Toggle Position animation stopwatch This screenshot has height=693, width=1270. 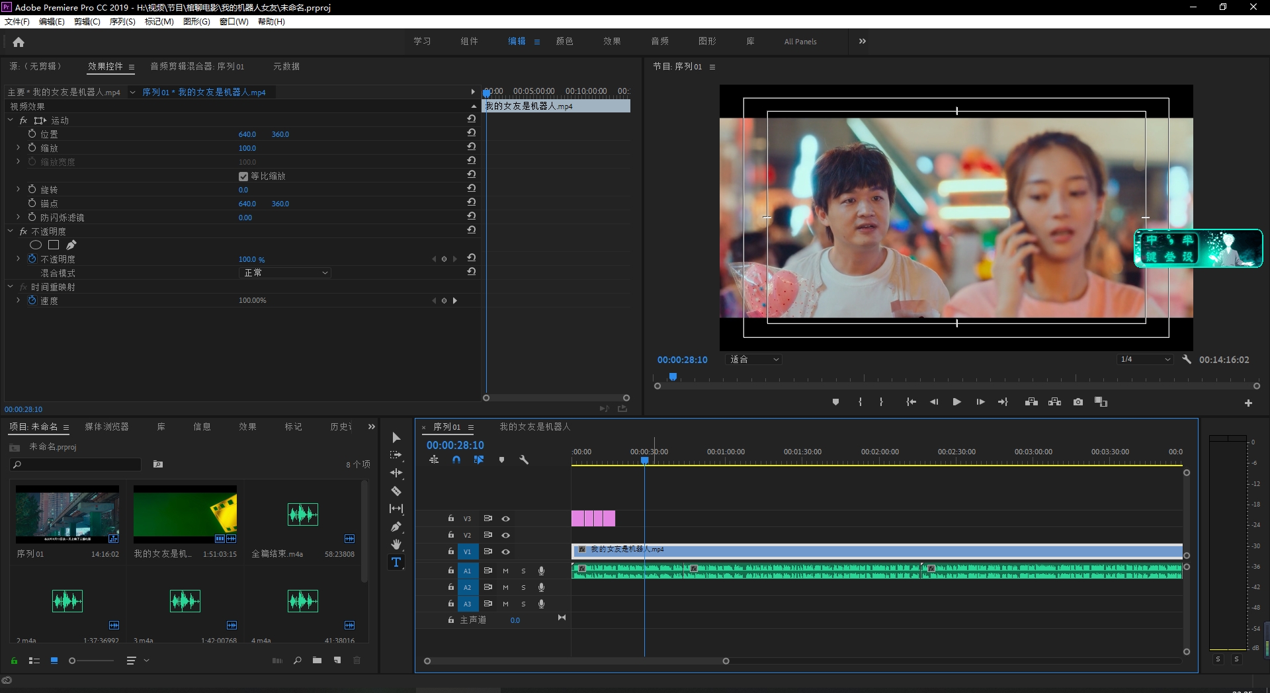[32, 134]
